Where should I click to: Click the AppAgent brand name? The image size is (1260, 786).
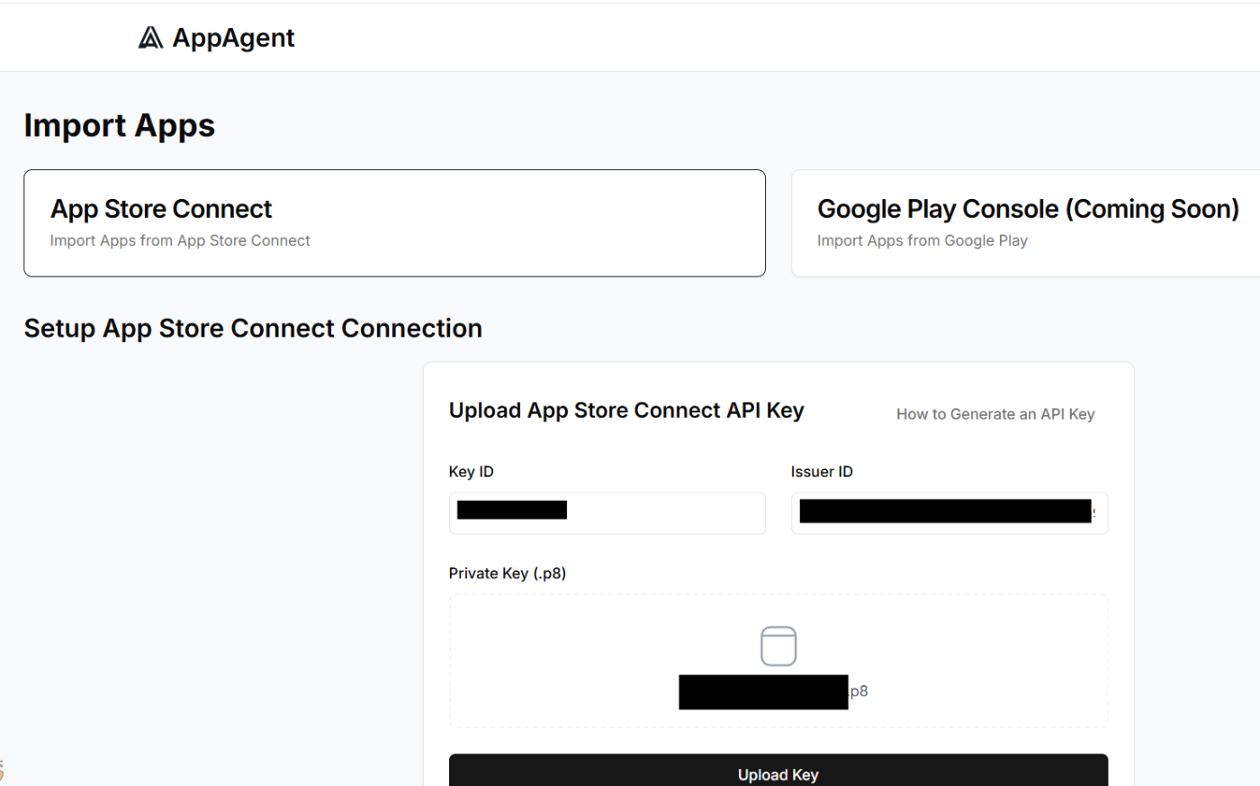coord(233,38)
